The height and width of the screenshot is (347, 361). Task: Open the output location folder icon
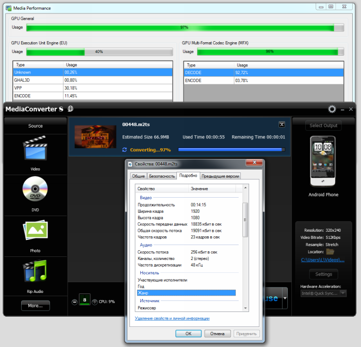pyautogui.click(x=330, y=252)
